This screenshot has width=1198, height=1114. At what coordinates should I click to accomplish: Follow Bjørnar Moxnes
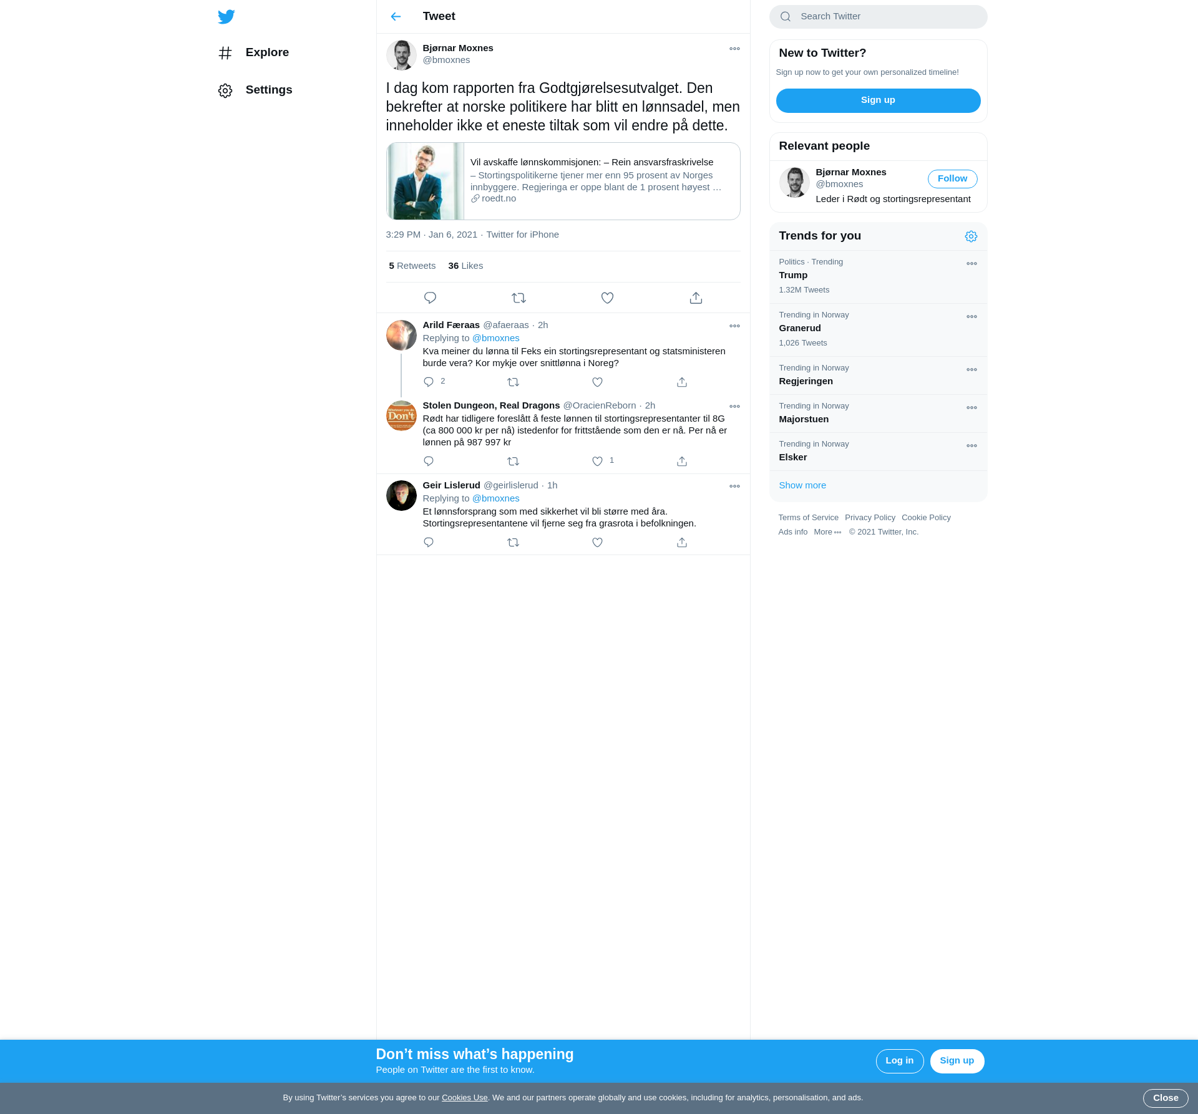[x=952, y=179]
